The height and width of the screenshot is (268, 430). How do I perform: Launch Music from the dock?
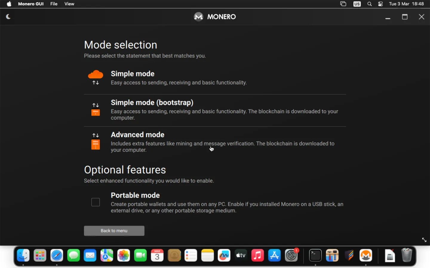[x=258, y=255]
